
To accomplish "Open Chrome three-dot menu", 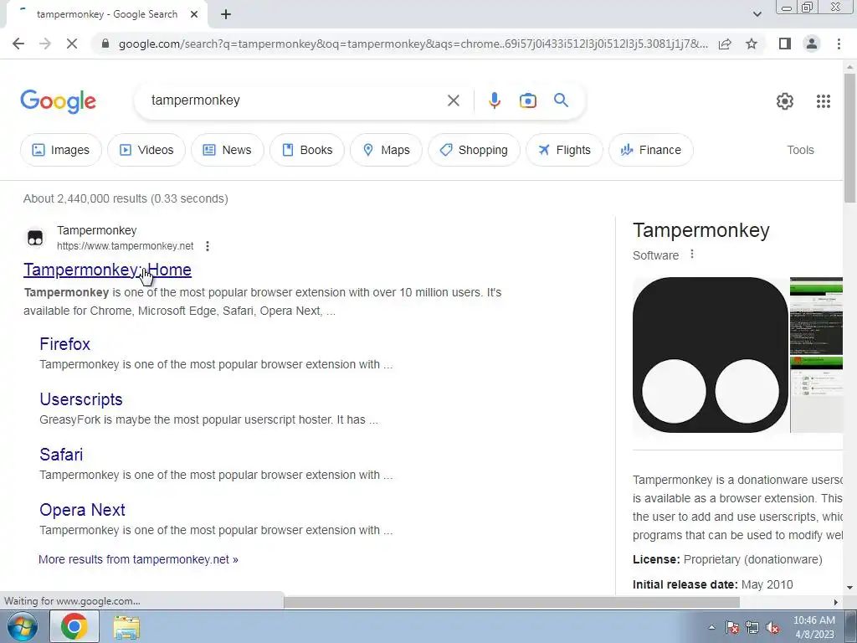I will coord(839,44).
